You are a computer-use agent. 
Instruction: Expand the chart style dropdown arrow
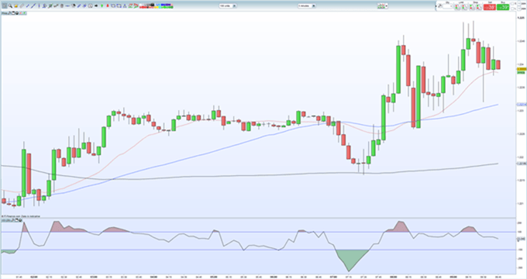coord(387,6)
